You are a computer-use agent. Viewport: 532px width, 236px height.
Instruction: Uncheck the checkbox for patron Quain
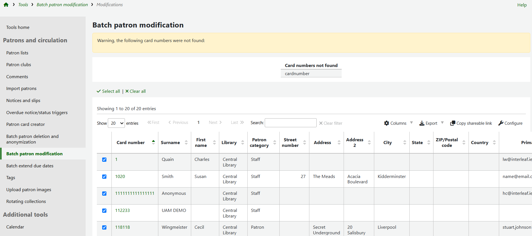(x=104, y=159)
